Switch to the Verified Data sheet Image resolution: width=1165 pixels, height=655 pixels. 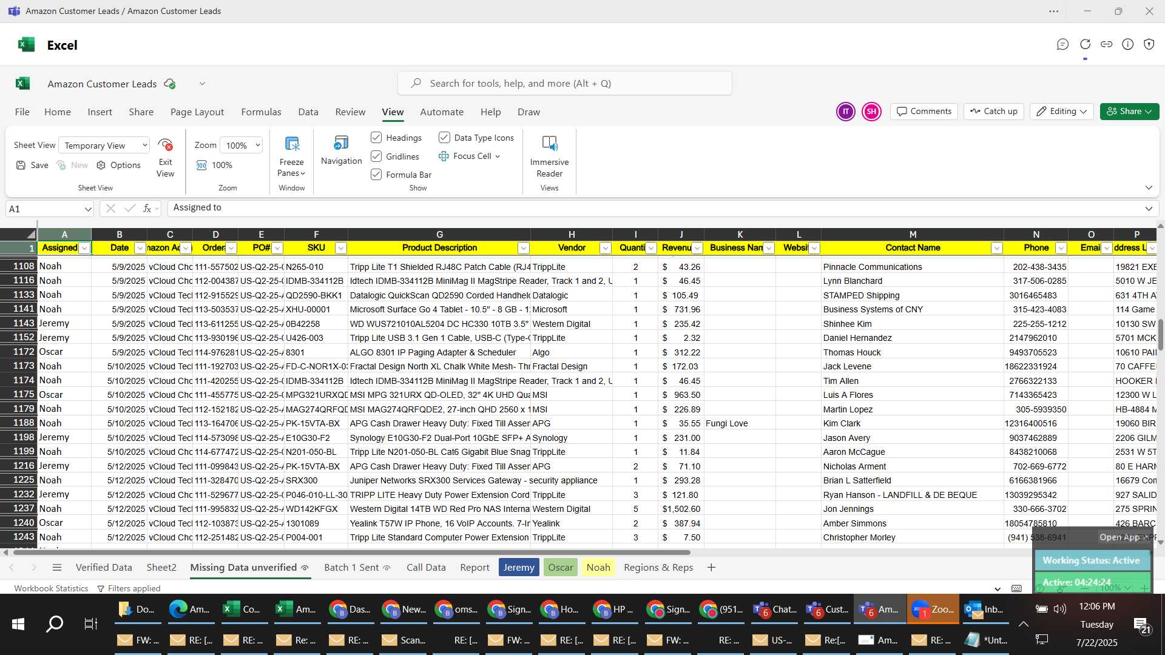click(x=104, y=568)
